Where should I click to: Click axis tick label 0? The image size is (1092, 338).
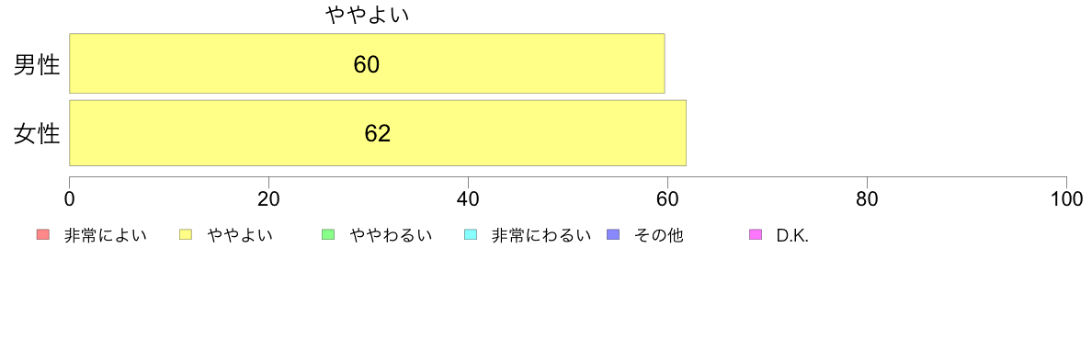click(x=70, y=199)
